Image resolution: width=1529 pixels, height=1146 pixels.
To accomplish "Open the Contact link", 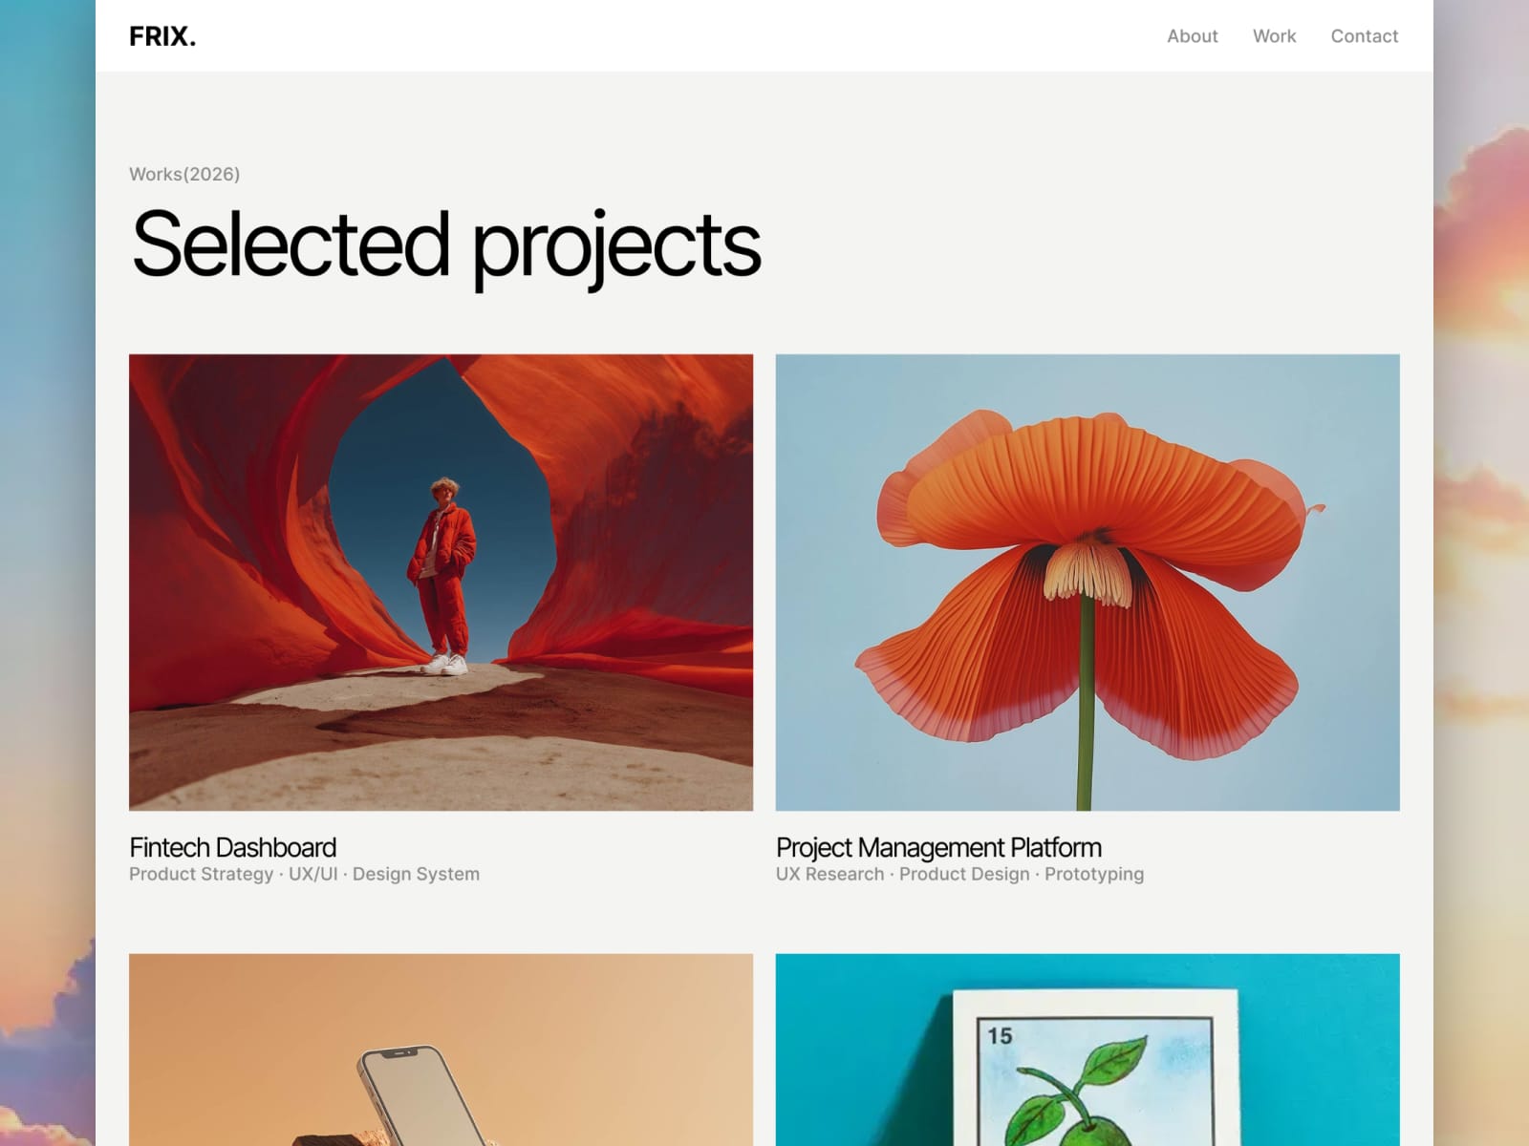I will 1364,36.
